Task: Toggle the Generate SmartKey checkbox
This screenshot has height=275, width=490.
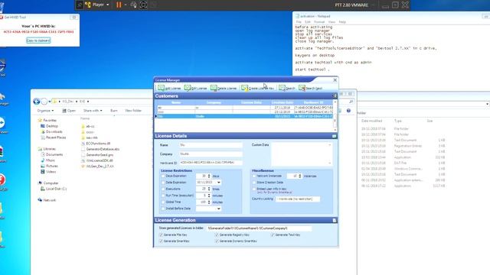Action: pos(162,241)
